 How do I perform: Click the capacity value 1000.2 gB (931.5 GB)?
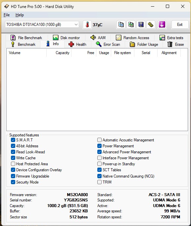[68, 206]
